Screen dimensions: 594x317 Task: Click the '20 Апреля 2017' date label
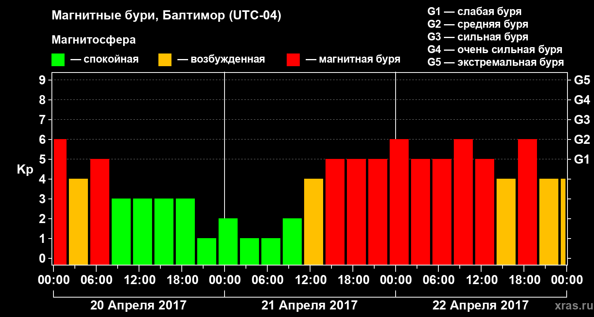coord(138,305)
